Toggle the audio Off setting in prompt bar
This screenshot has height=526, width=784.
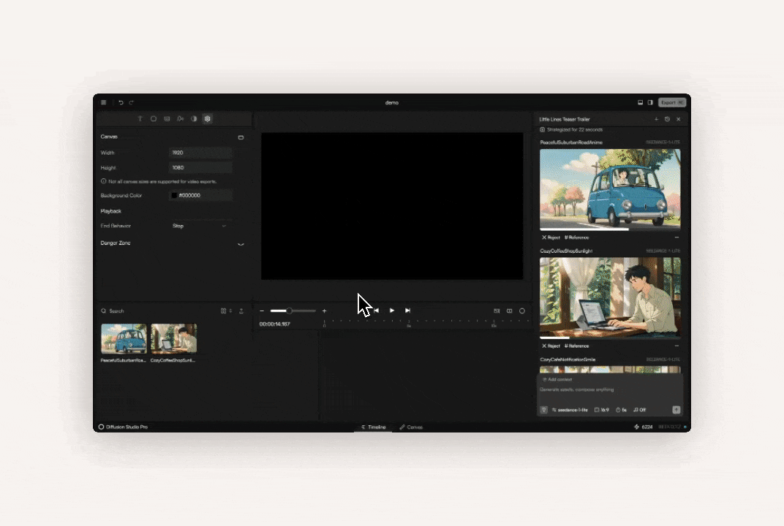(x=639, y=410)
